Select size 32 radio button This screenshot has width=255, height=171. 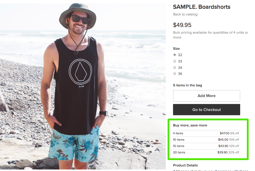pos(175,55)
